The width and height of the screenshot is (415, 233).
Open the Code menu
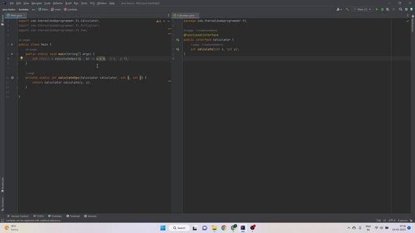point(47,3)
